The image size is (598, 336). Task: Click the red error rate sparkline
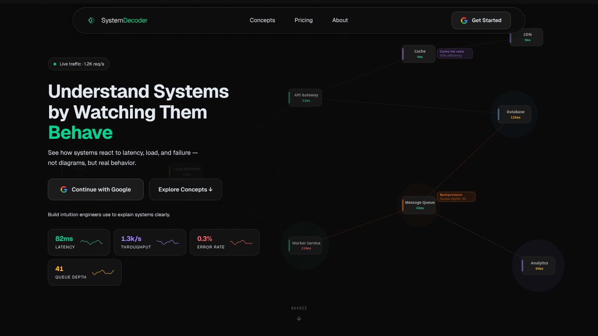(241, 242)
